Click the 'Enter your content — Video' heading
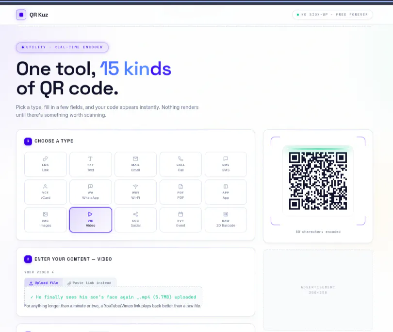The width and height of the screenshot is (393, 332). pos(73,259)
